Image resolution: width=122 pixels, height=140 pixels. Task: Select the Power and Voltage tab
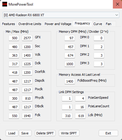click(58, 24)
